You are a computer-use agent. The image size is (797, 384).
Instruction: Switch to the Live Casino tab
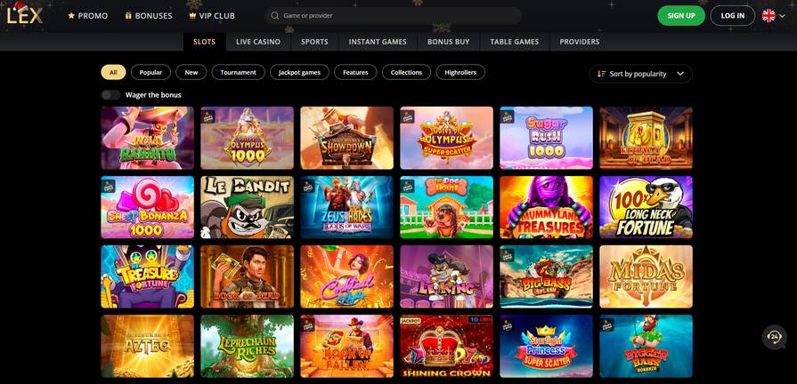coord(258,42)
